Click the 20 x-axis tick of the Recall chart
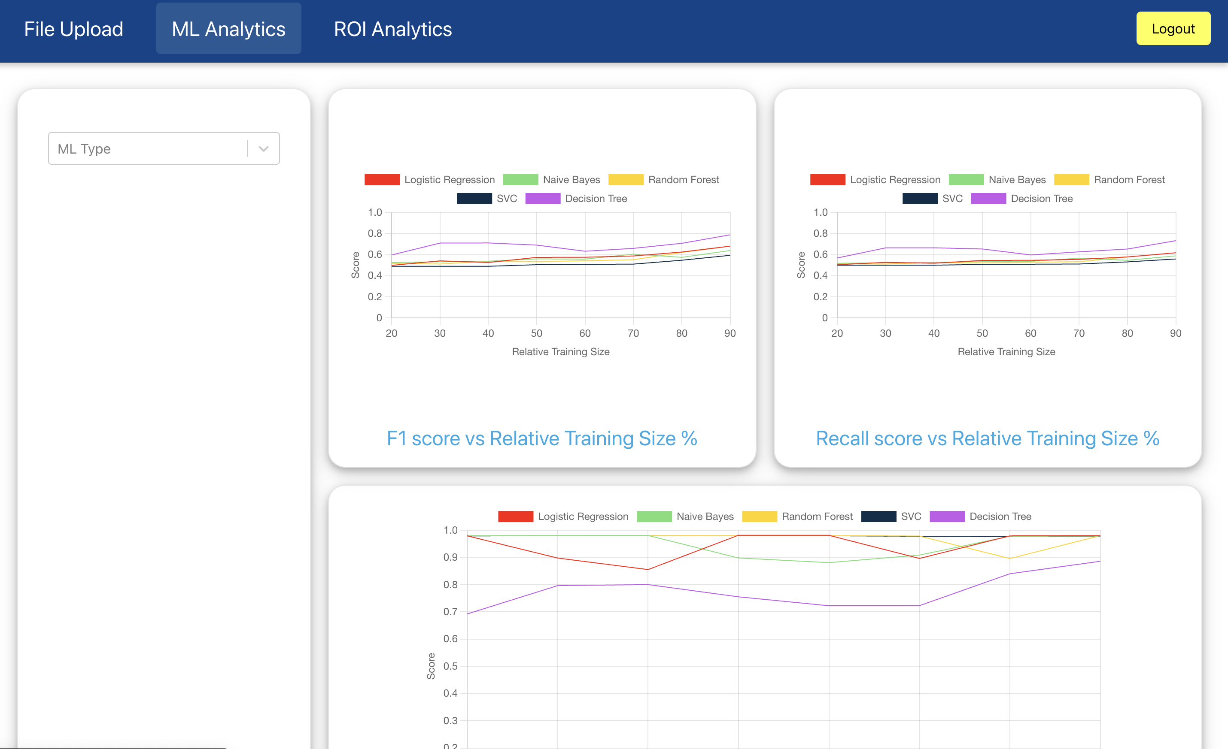This screenshot has height=749, width=1228. pyautogui.click(x=837, y=333)
